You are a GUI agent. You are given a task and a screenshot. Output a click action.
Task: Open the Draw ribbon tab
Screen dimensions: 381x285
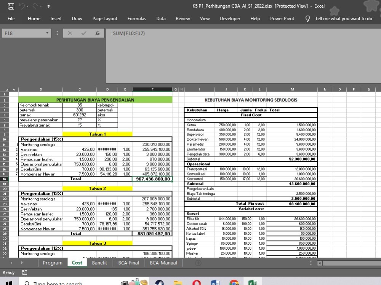point(77,19)
